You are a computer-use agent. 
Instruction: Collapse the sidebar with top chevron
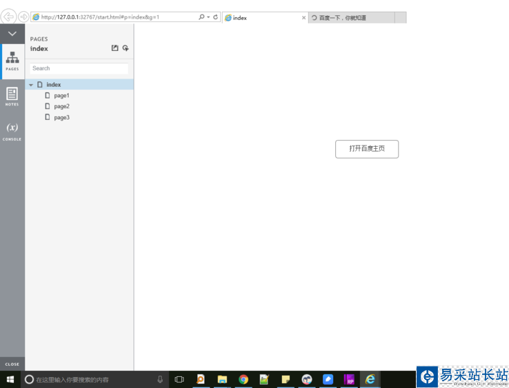coord(12,34)
